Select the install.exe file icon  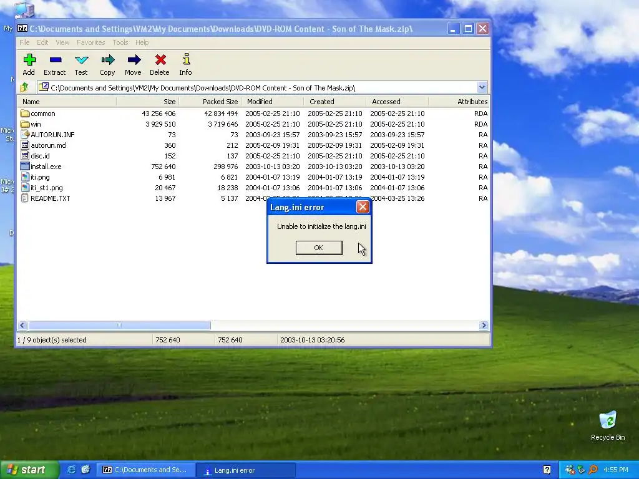pyautogui.click(x=25, y=166)
